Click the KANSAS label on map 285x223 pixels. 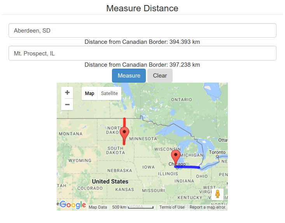coord(125,190)
